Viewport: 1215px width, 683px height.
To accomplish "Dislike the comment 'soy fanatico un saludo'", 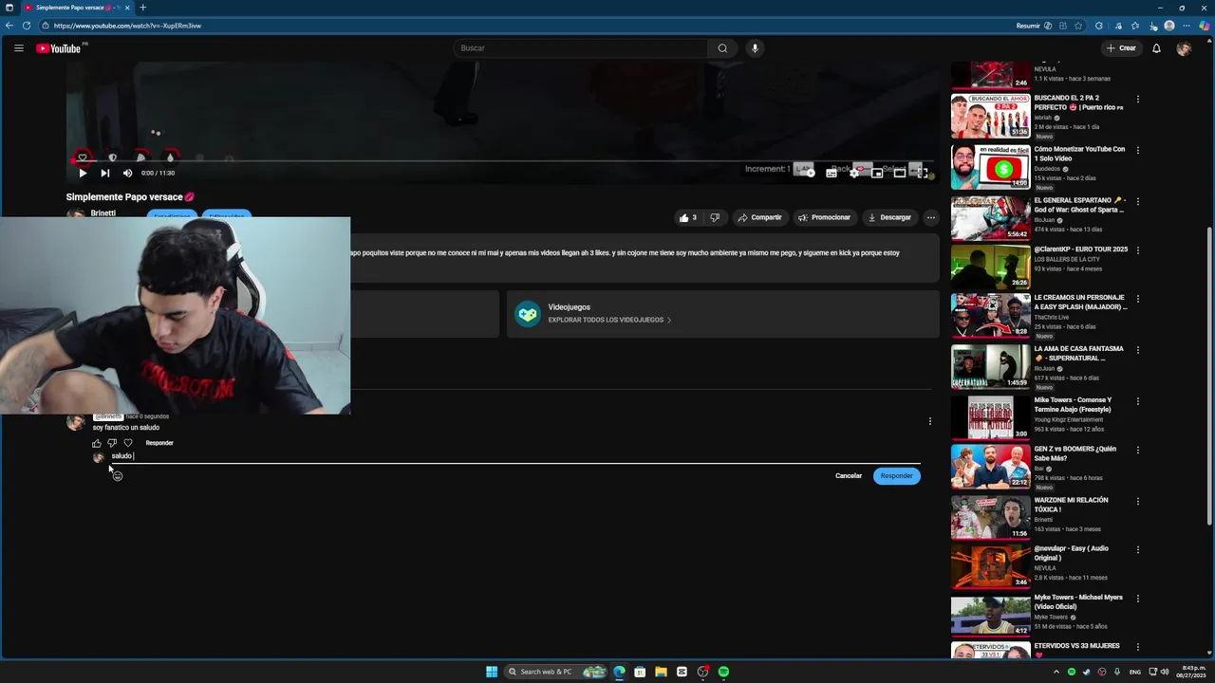I will (112, 443).
